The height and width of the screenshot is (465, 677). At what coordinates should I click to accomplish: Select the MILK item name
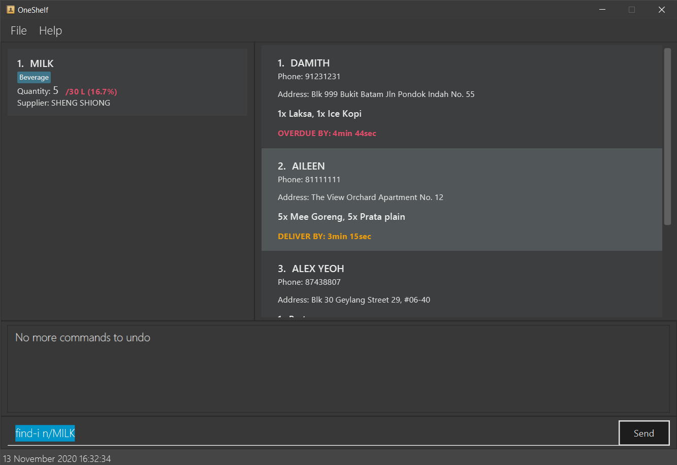pyautogui.click(x=42, y=63)
